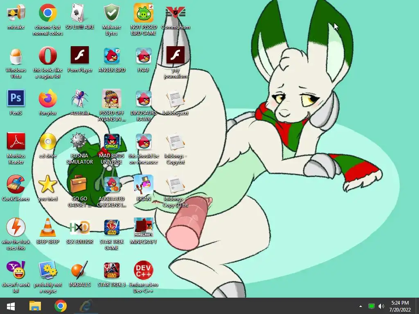
Task: Open the 'INKBALLS' orange ball icon
Action: (80, 270)
